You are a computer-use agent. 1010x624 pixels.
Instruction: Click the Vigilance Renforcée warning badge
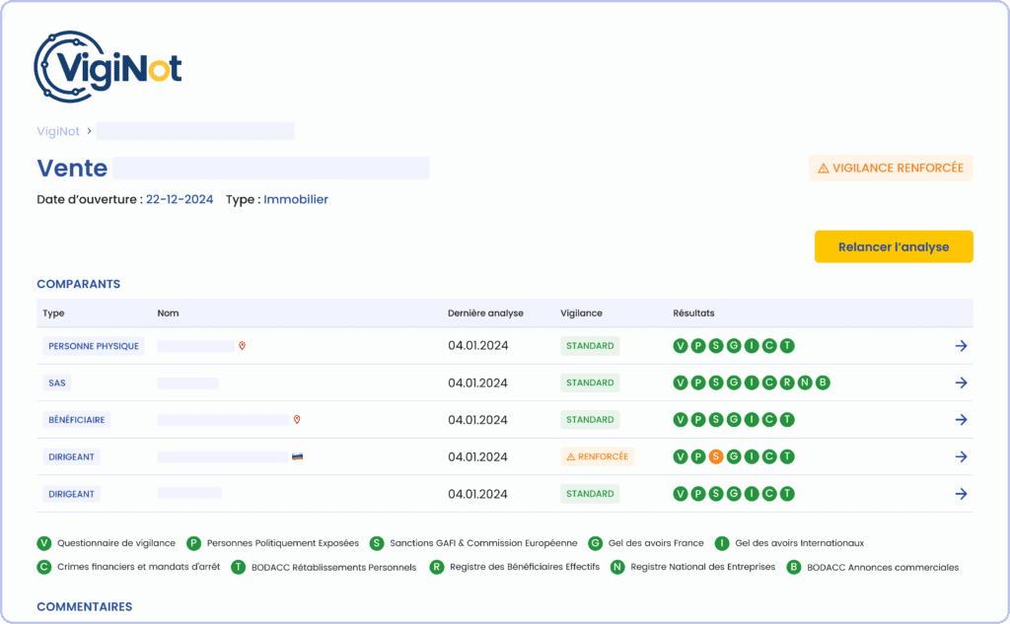pyautogui.click(x=890, y=168)
